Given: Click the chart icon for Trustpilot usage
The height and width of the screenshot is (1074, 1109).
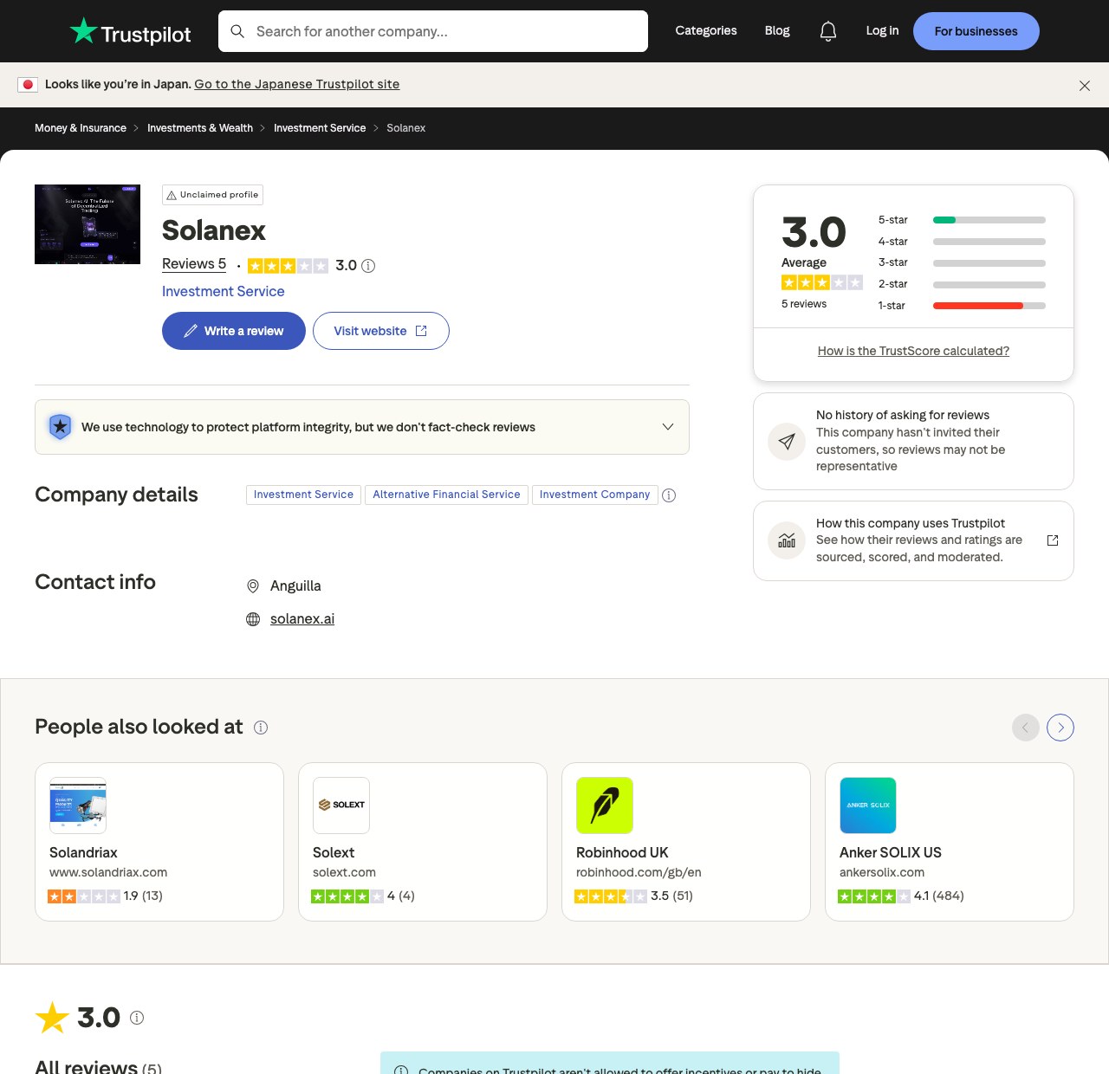Looking at the screenshot, I should [x=787, y=540].
